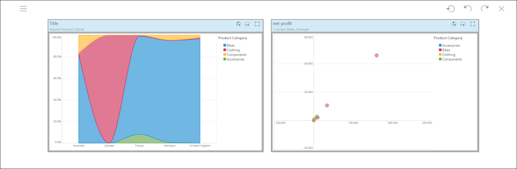Close the dashboard with the X icon
517x169 pixels.
click(x=501, y=9)
